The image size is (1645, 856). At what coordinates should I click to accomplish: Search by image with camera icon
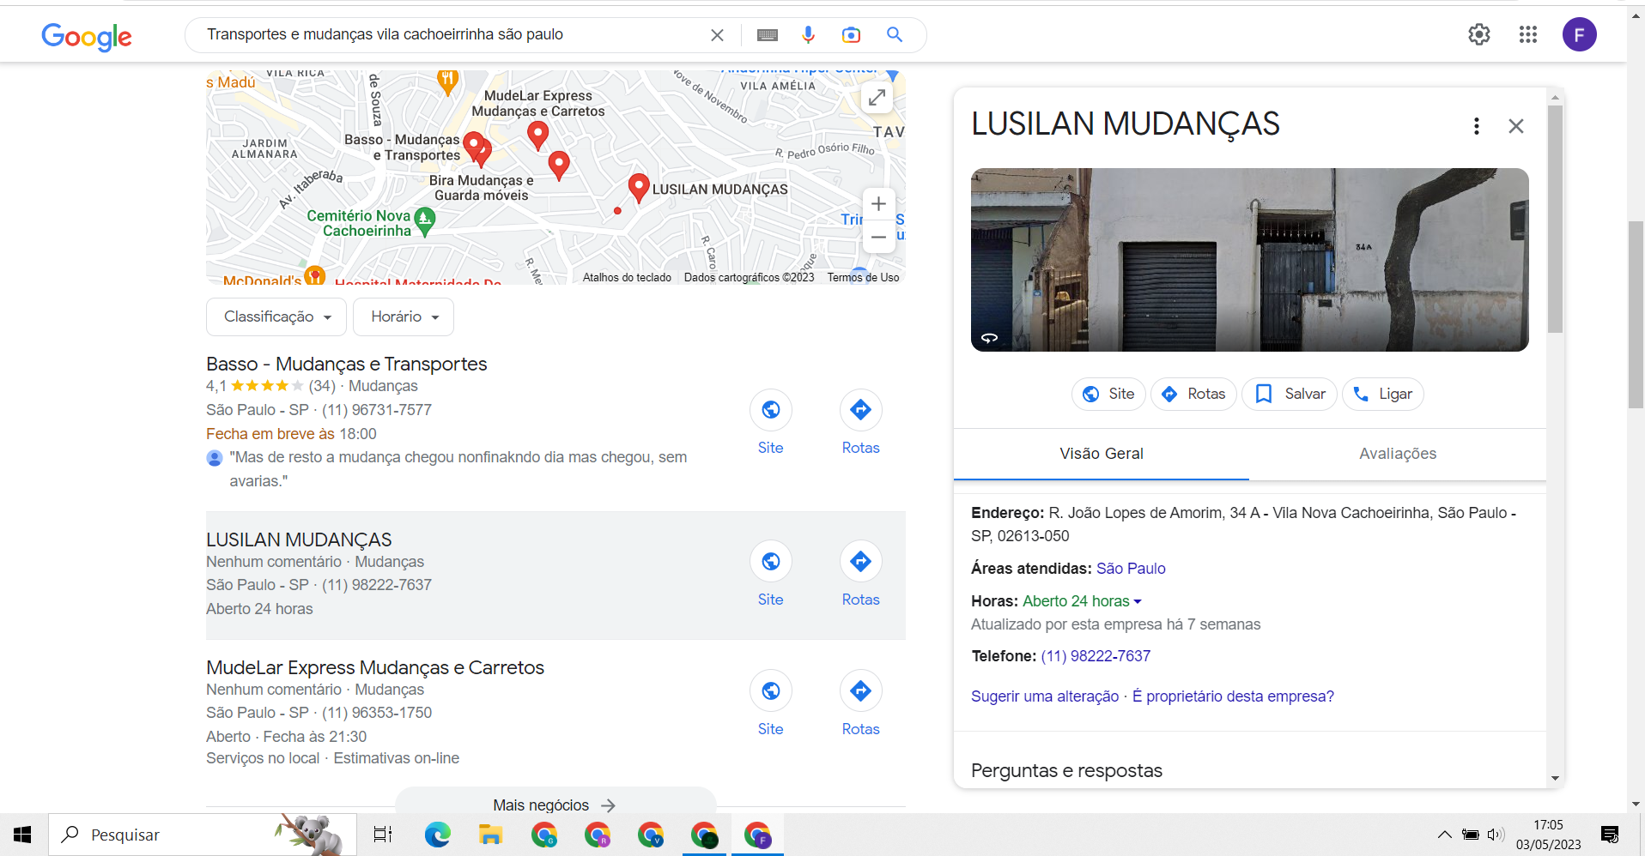point(851,35)
